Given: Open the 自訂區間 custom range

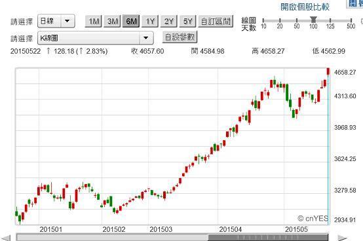Looking at the screenshot, I should [x=216, y=21].
